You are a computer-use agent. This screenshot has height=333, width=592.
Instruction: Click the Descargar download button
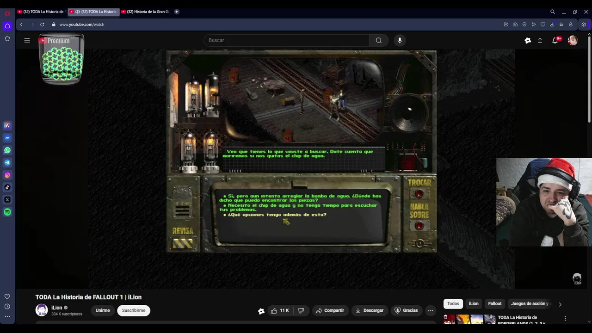(x=369, y=310)
